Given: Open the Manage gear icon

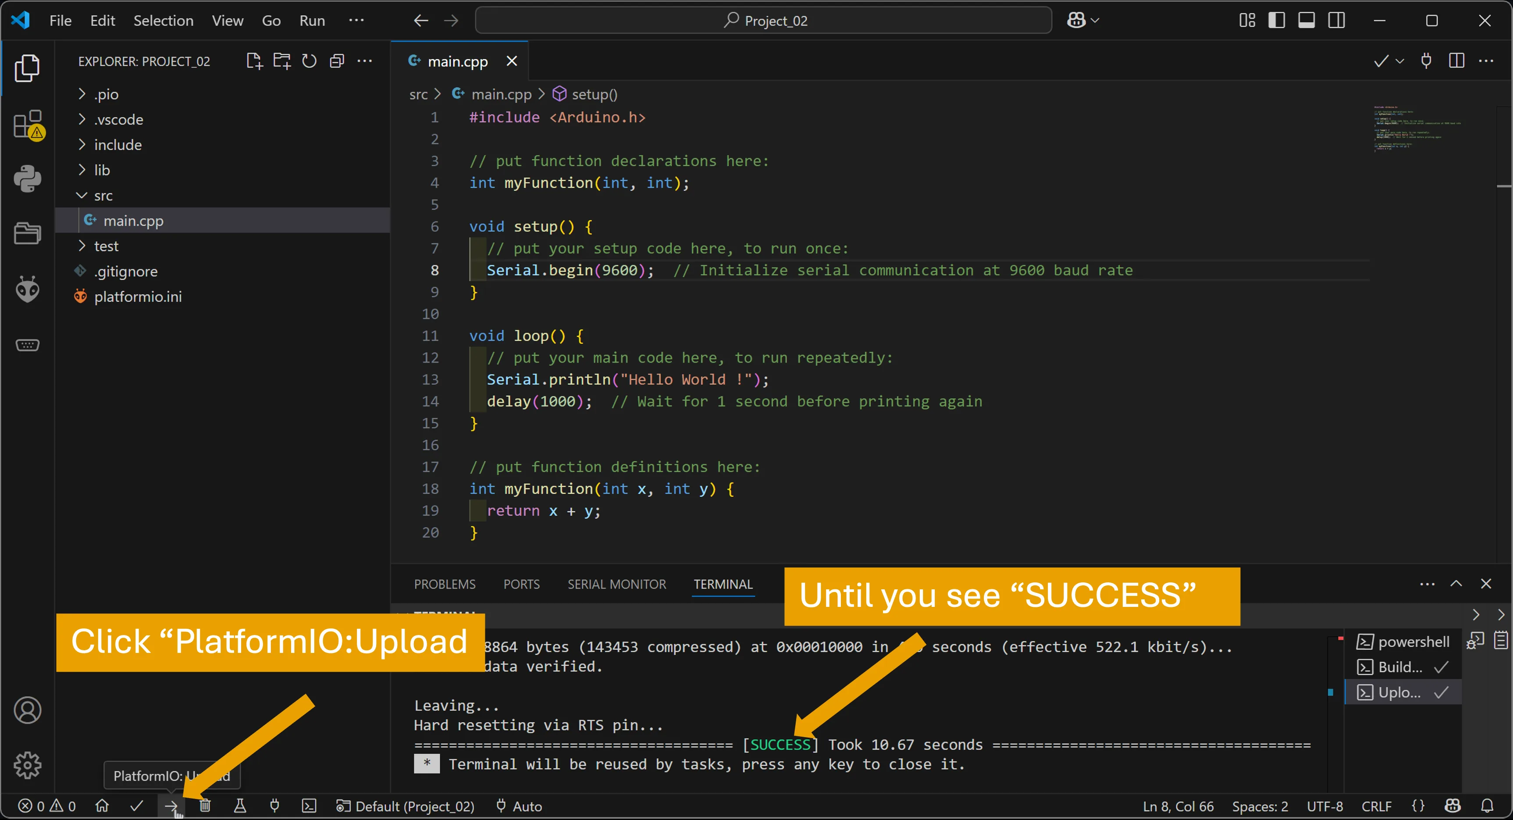Looking at the screenshot, I should 27,765.
